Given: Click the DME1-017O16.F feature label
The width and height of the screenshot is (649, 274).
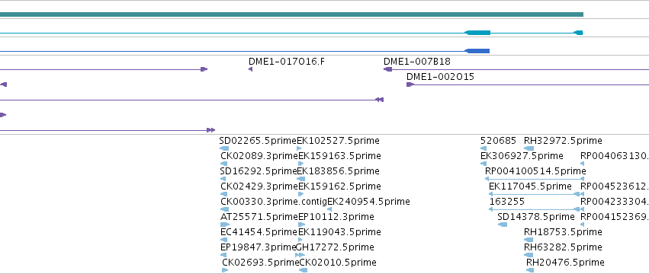Looking at the screenshot, I should [x=287, y=62].
